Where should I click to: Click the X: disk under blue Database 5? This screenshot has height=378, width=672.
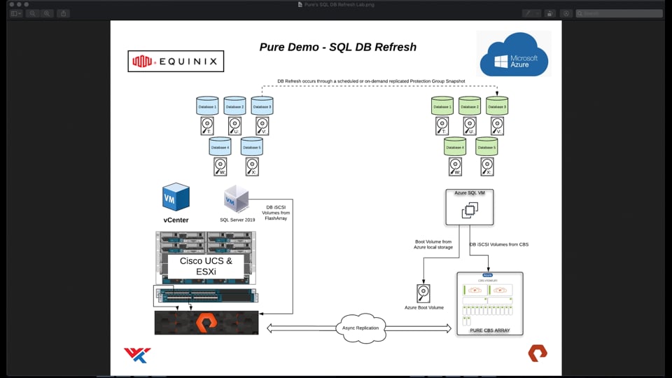click(x=252, y=167)
